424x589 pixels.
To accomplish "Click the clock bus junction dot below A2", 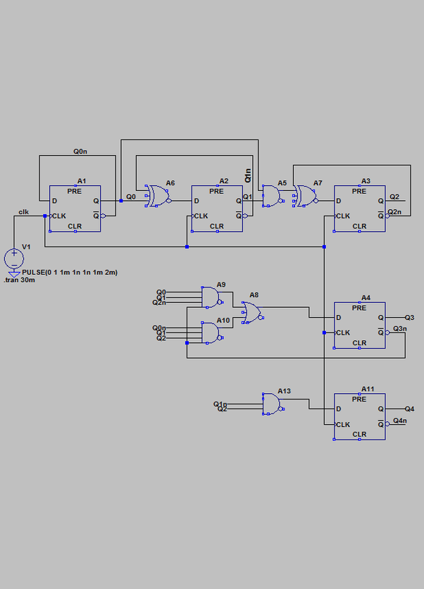I will (187, 247).
